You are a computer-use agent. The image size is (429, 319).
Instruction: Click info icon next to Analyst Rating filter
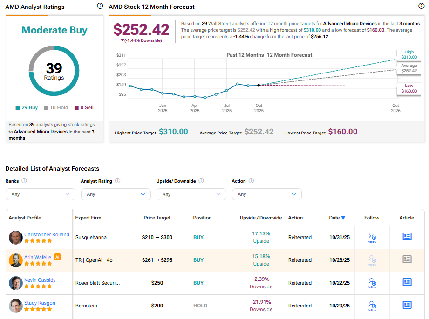(117, 181)
